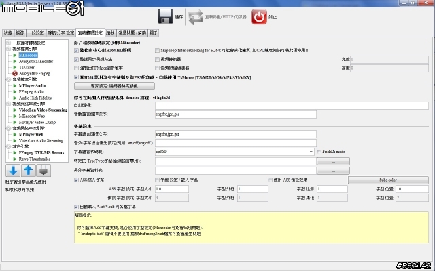Screen dimensions: 435x271
Task: Click the blue down arrow engine button
Action: (x=13, y=170)
